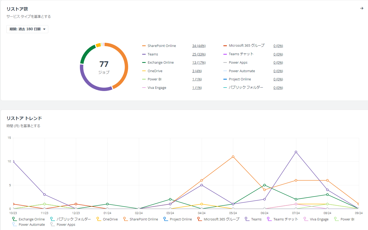Screen dimensions: 368x230
Task: Open the Power BI 1 (1%) link
Action: point(197,79)
